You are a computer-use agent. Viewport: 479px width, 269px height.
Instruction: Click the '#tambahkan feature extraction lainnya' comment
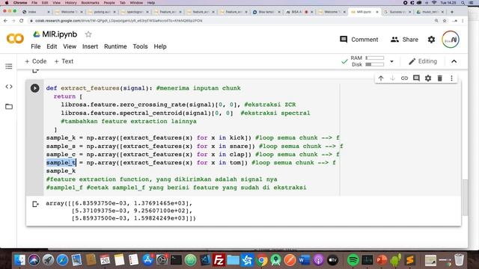129,121
